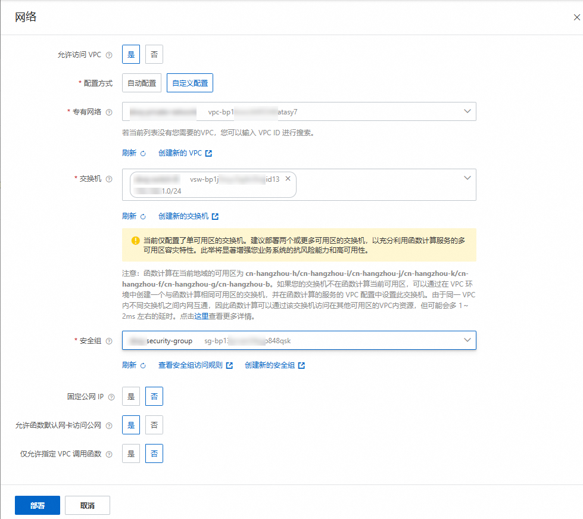The width and height of the screenshot is (583, 519).
Task: Remove selected vSwitch tag with X
Action: tap(288, 179)
